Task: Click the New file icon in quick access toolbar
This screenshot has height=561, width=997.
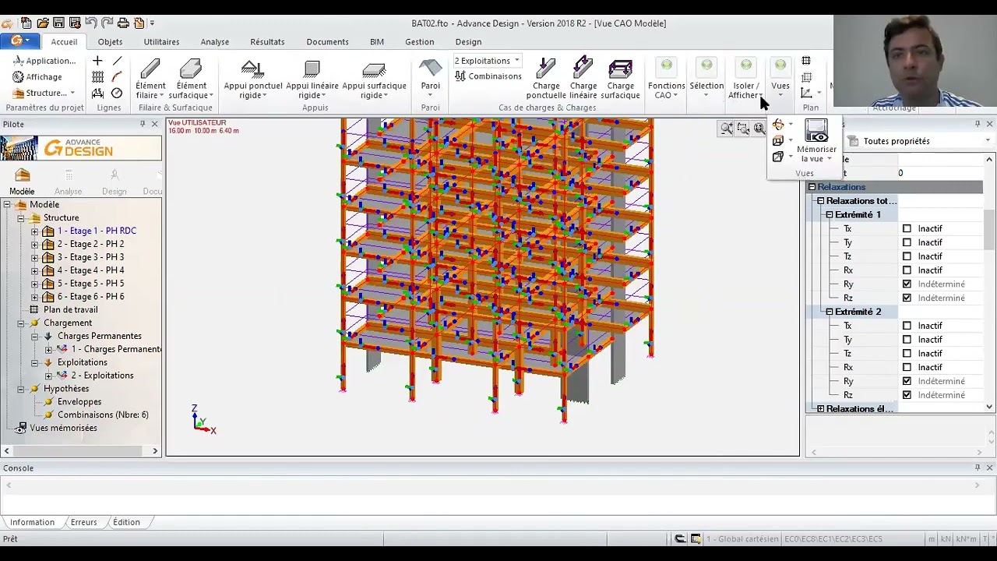Action: 26,23
